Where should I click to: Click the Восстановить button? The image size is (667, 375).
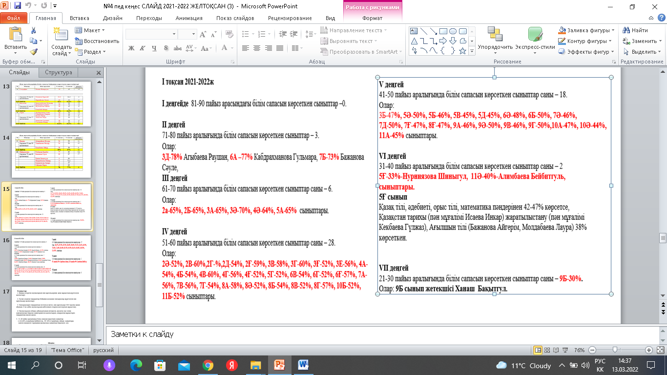pos(97,41)
